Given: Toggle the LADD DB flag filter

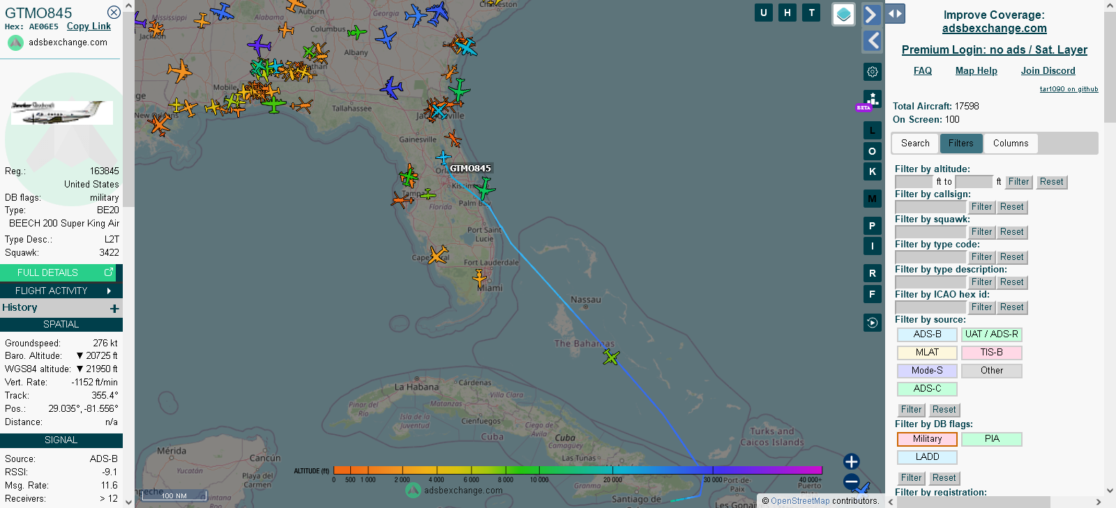Looking at the screenshot, I should pyautogui.click(x=927, y=457).
